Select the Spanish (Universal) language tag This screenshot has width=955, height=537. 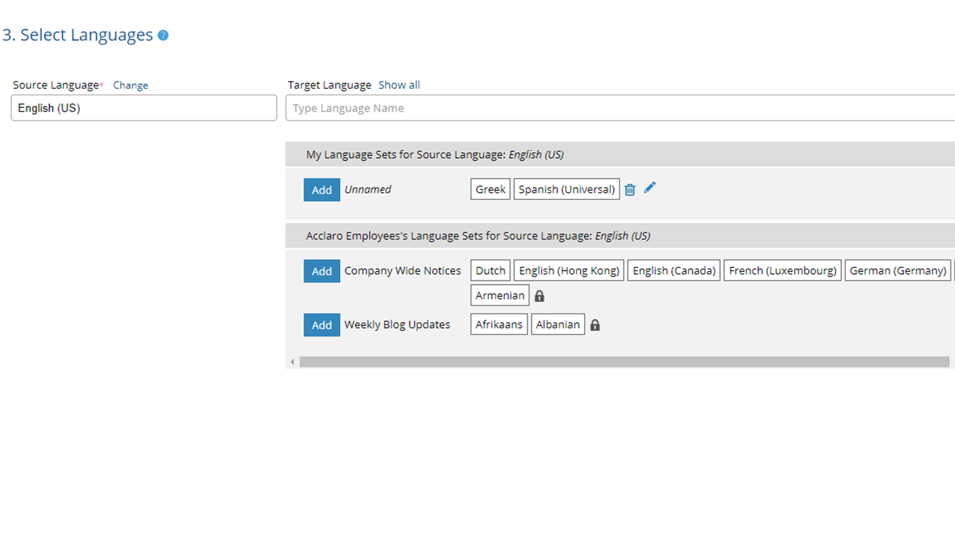coord(566,189)
